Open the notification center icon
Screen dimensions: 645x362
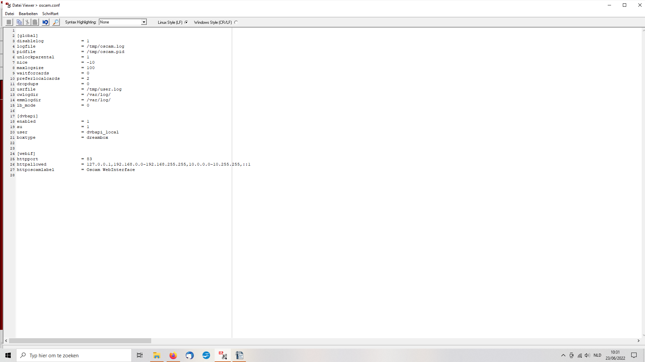coord(634,355)
